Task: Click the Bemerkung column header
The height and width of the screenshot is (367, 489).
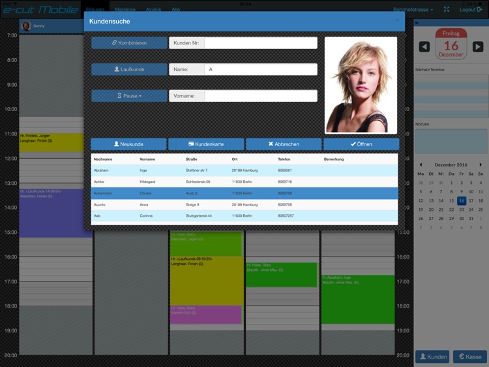Action: [x=334, y=159]
